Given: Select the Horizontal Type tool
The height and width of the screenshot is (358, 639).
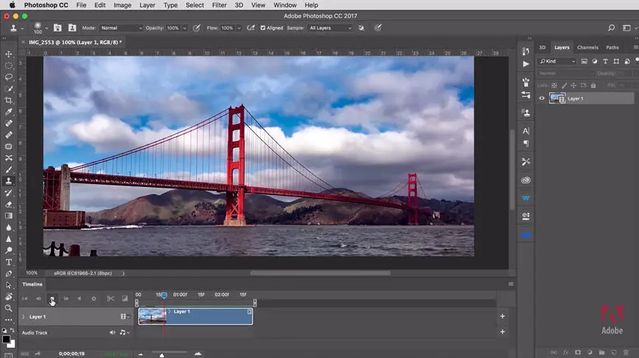Looking at the screenshot, I should coord(9,262).
